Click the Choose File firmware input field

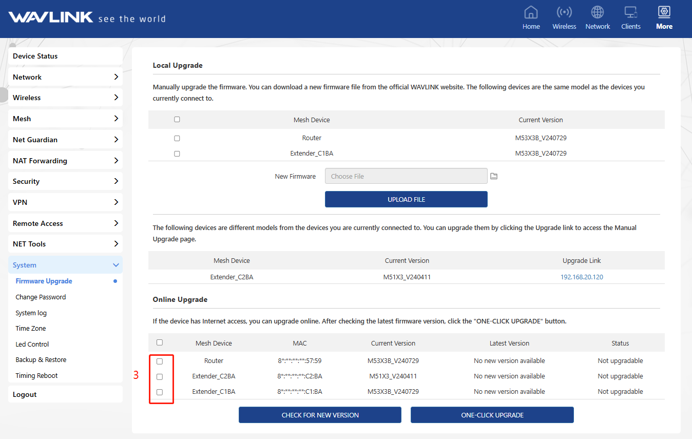point(406,177)
